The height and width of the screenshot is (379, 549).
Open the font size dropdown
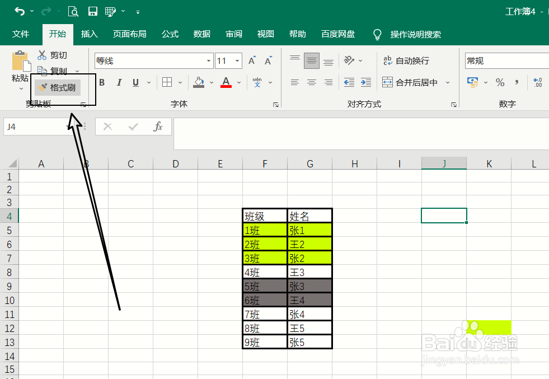237,61
